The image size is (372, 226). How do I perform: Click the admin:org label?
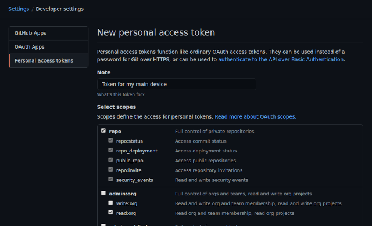click(123, 194)
